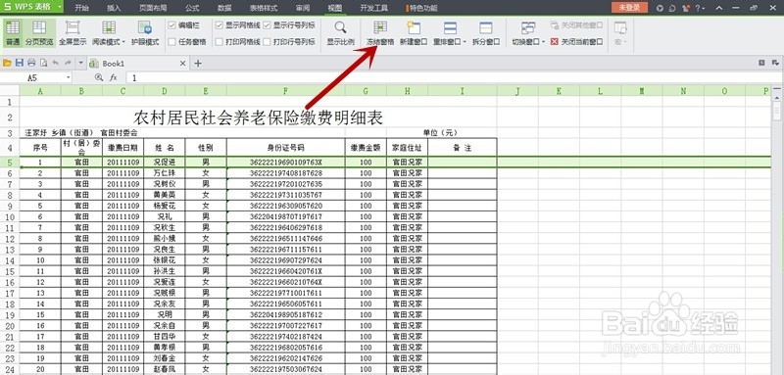784x375 pixels.
Task: Uncheck 编辑栏 formula bar checkbox
Action: [x=171, y=24]
